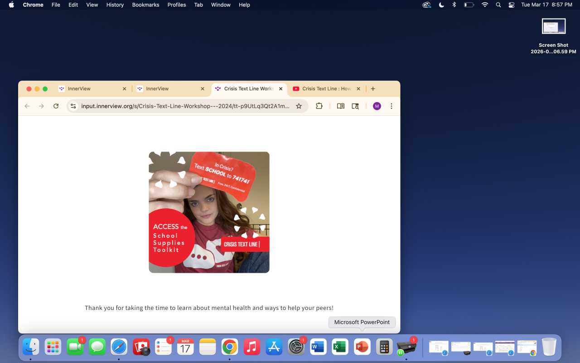The height and width of the screenshot is (363, 580).
Task: Open Calculator from the Dock
Action: [x=385, y=347]
